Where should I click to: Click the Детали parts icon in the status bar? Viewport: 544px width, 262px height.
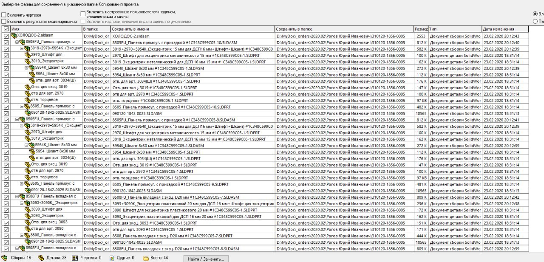tap(41, 258)
